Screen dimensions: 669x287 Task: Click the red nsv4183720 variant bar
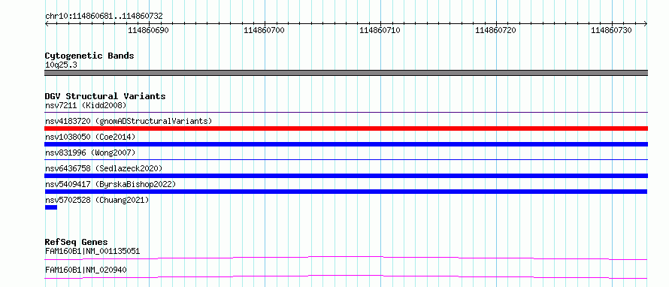pyautogui.click(x=346, y=128)
